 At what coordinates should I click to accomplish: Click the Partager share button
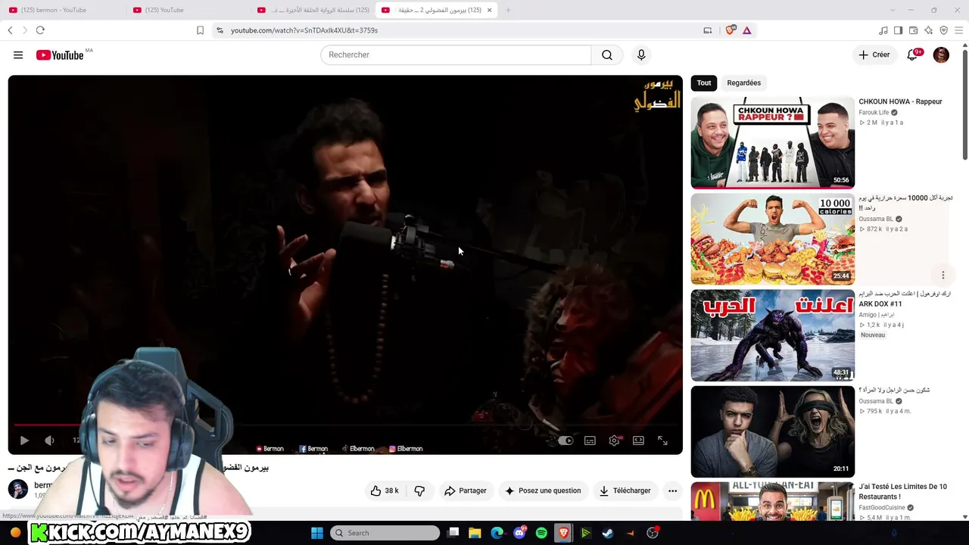point(466,490)
